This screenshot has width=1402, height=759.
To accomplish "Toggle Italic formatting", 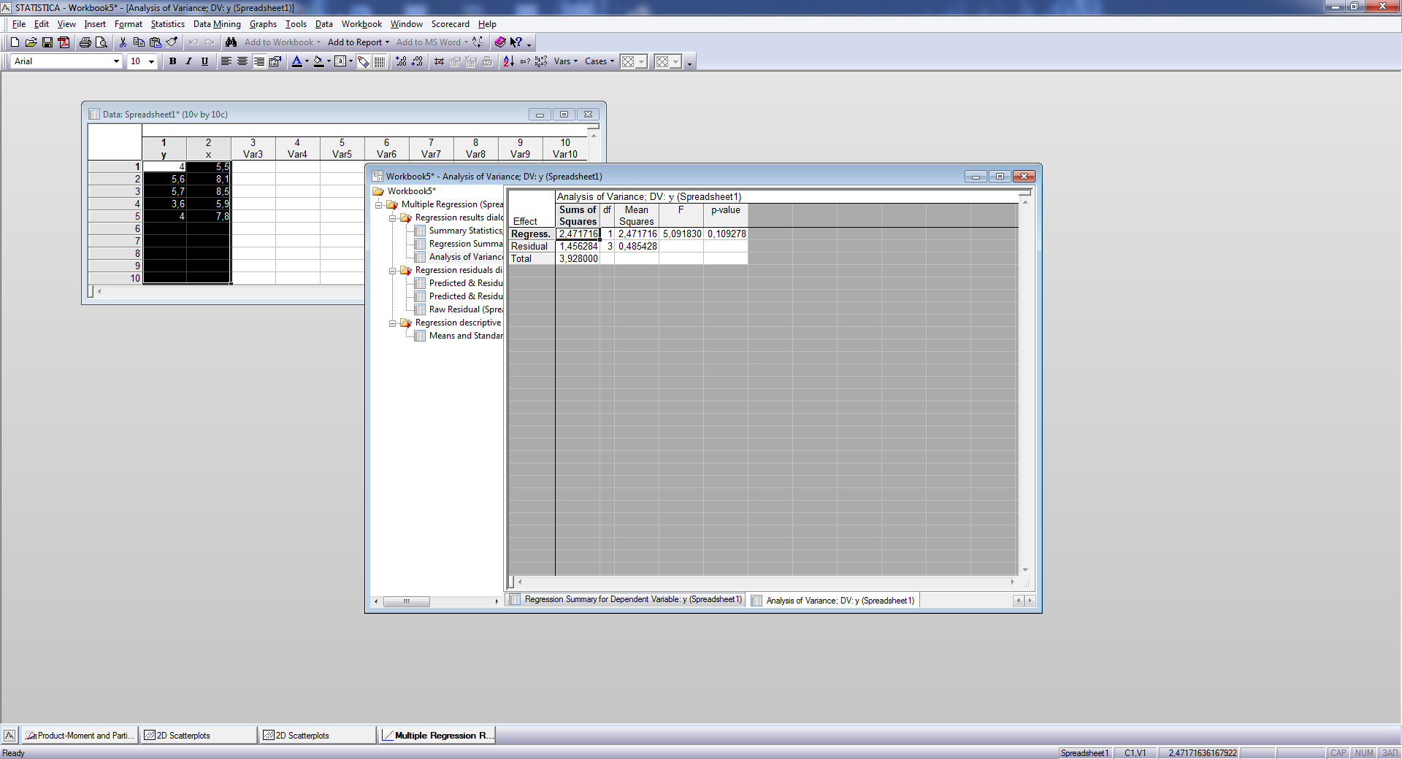I will pyautogui.click(x=188, y=61).
